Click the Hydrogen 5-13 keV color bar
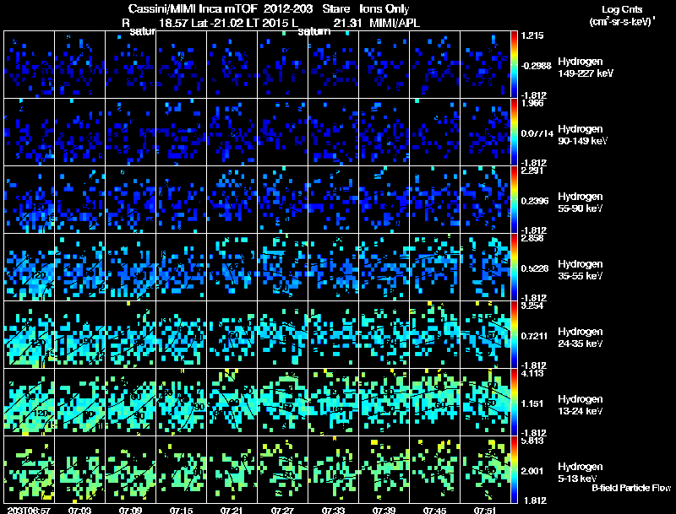The width and height of the screenshot is (676, 514). click(514, 470)
